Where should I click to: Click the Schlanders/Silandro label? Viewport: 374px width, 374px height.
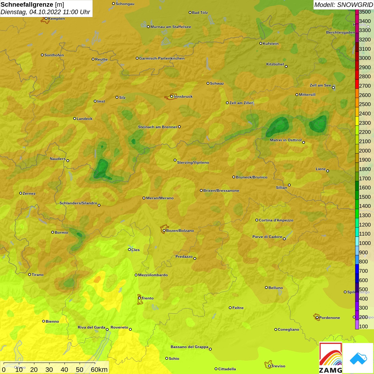pos(78,203)
